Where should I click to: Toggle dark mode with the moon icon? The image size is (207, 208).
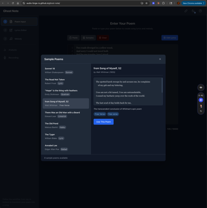(193, 11)
